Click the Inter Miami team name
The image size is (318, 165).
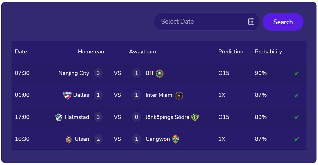(159, 95)
